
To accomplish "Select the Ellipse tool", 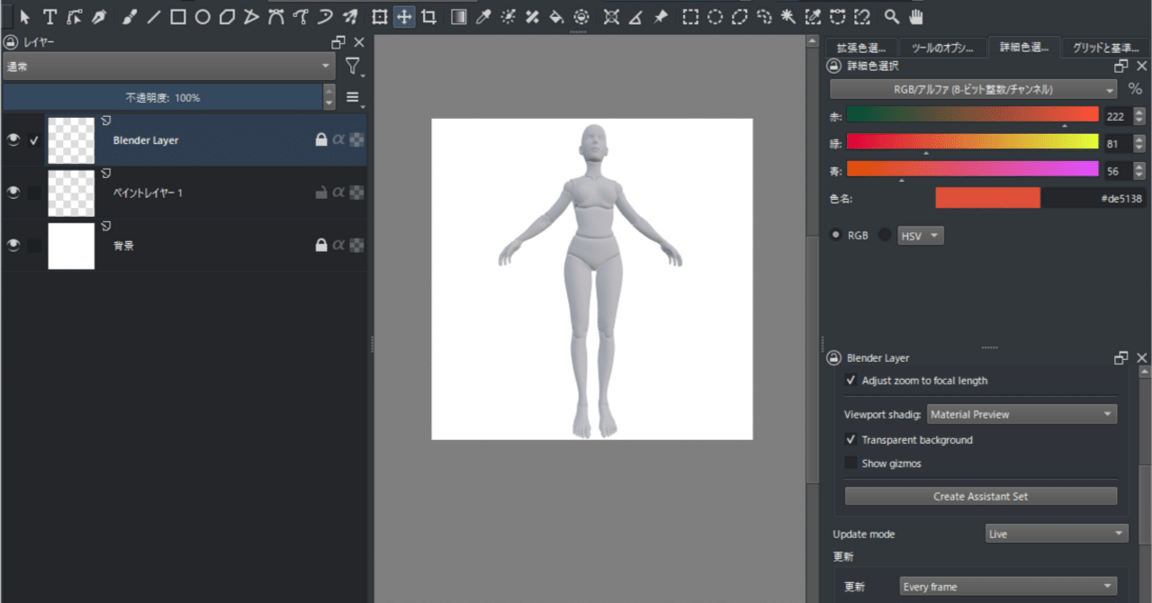I will click(202, 15).
